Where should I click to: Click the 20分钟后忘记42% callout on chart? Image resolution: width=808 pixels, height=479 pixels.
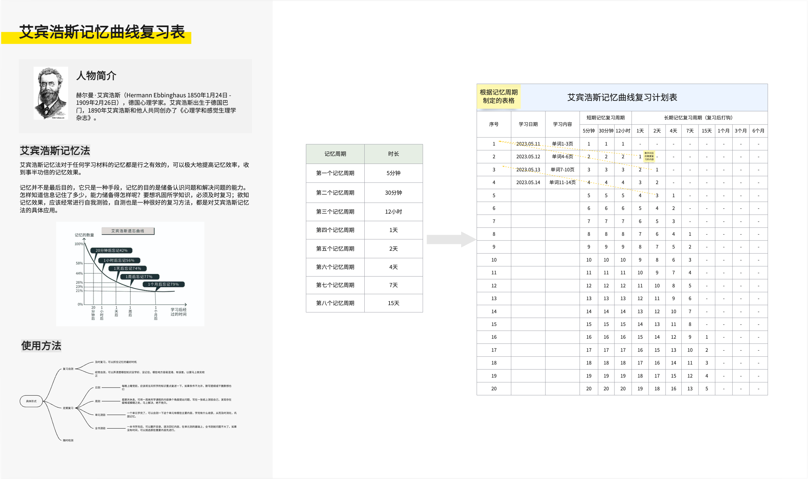(111, 250)
